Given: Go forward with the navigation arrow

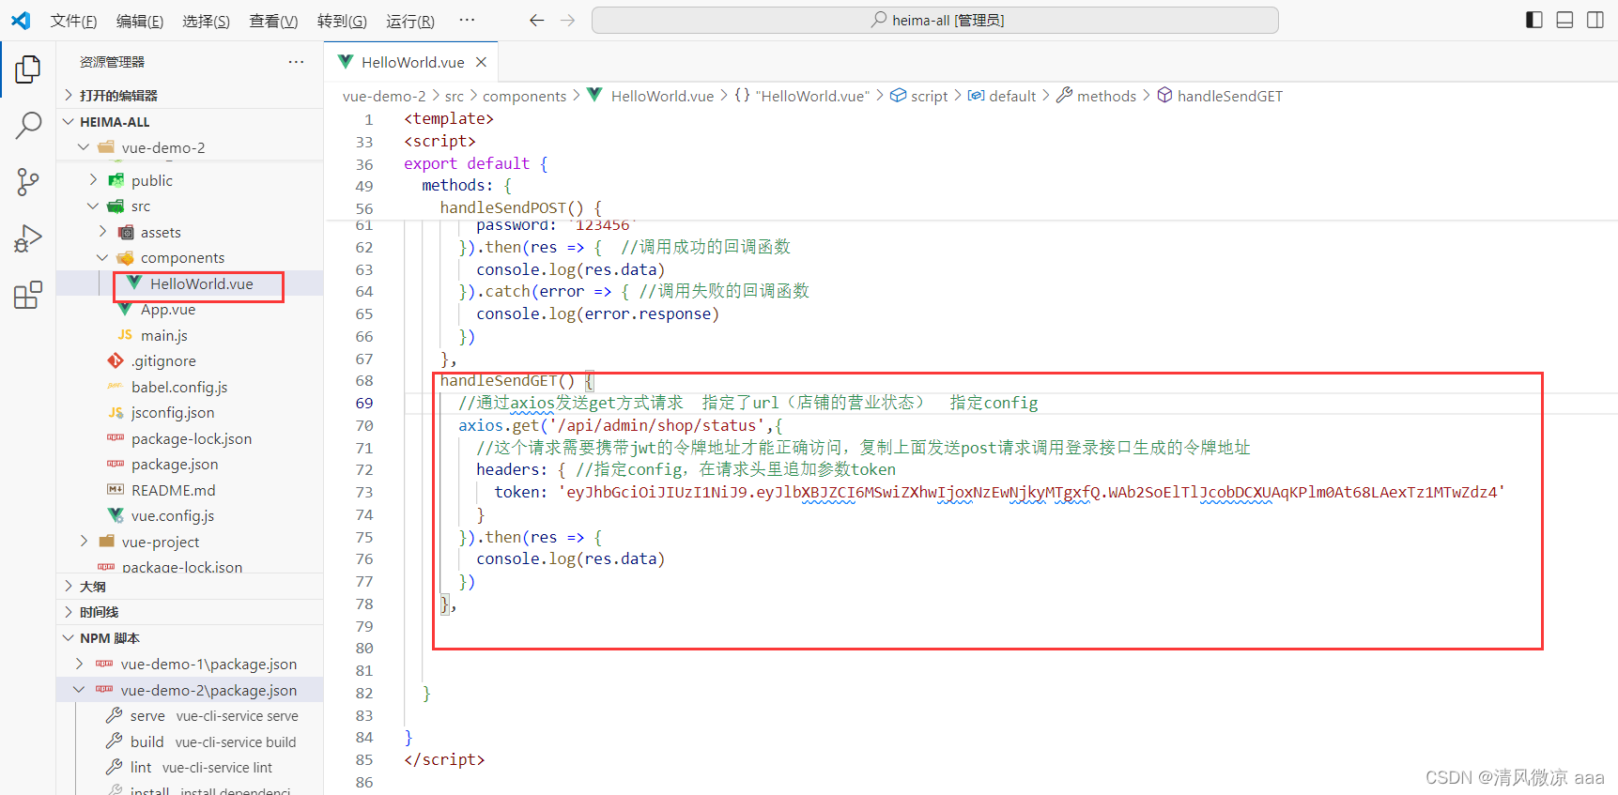Looking at the screenshot, I should [567, 20].
